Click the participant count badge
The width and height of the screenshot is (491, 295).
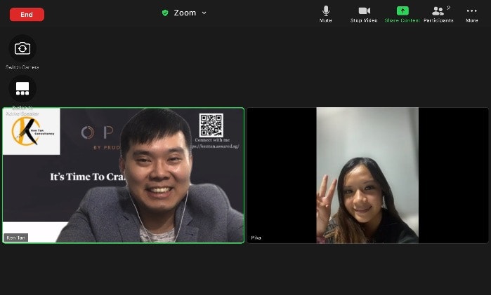click(448, 7)
